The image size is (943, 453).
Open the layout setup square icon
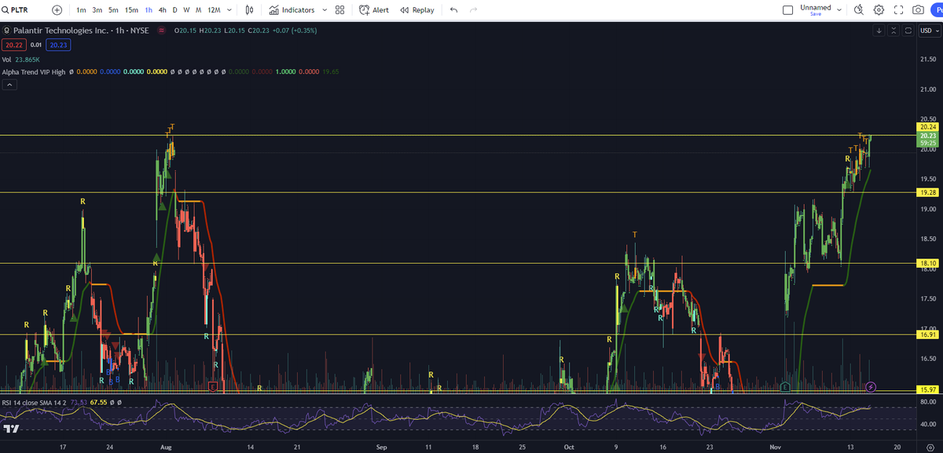[x=788, y=10]
